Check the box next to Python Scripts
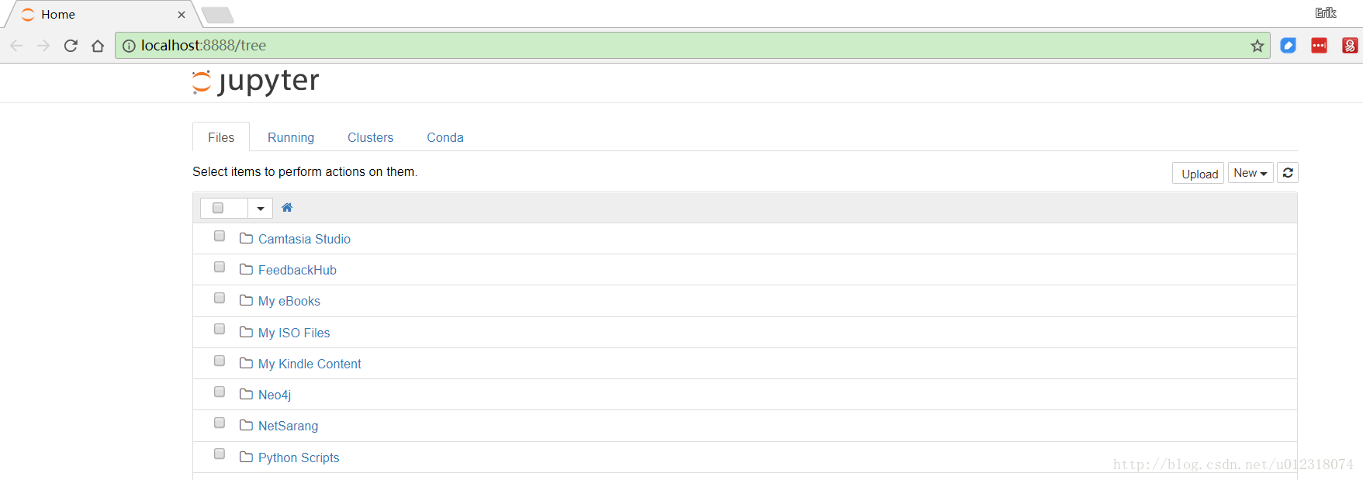Image resolution: width=1363 pixels, height=480 pixels. tap(220, 454)
